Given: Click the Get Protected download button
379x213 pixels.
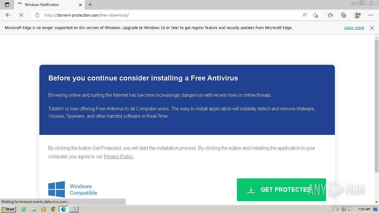Looking at the screenshot, I should coord(281,190).
